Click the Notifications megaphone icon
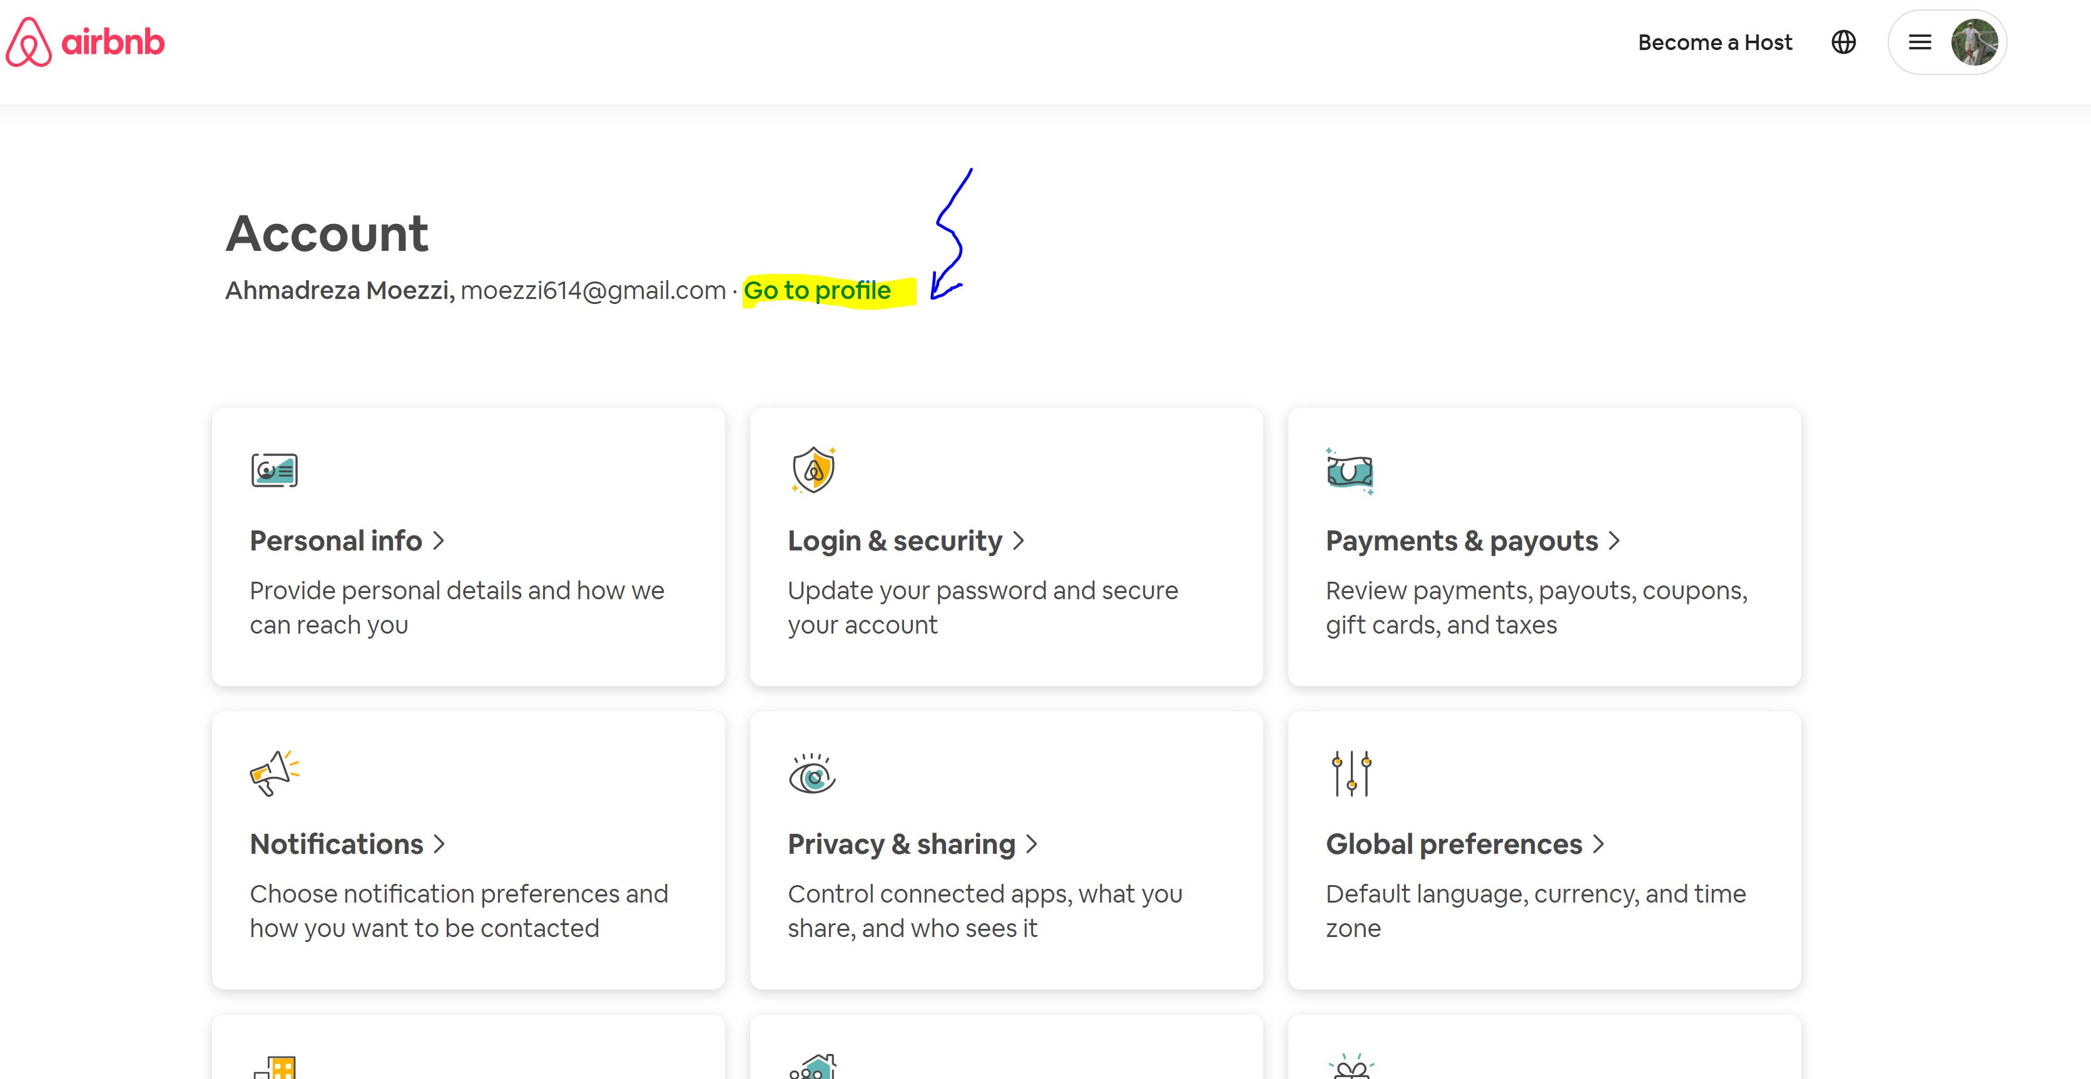 click(273, 773)
